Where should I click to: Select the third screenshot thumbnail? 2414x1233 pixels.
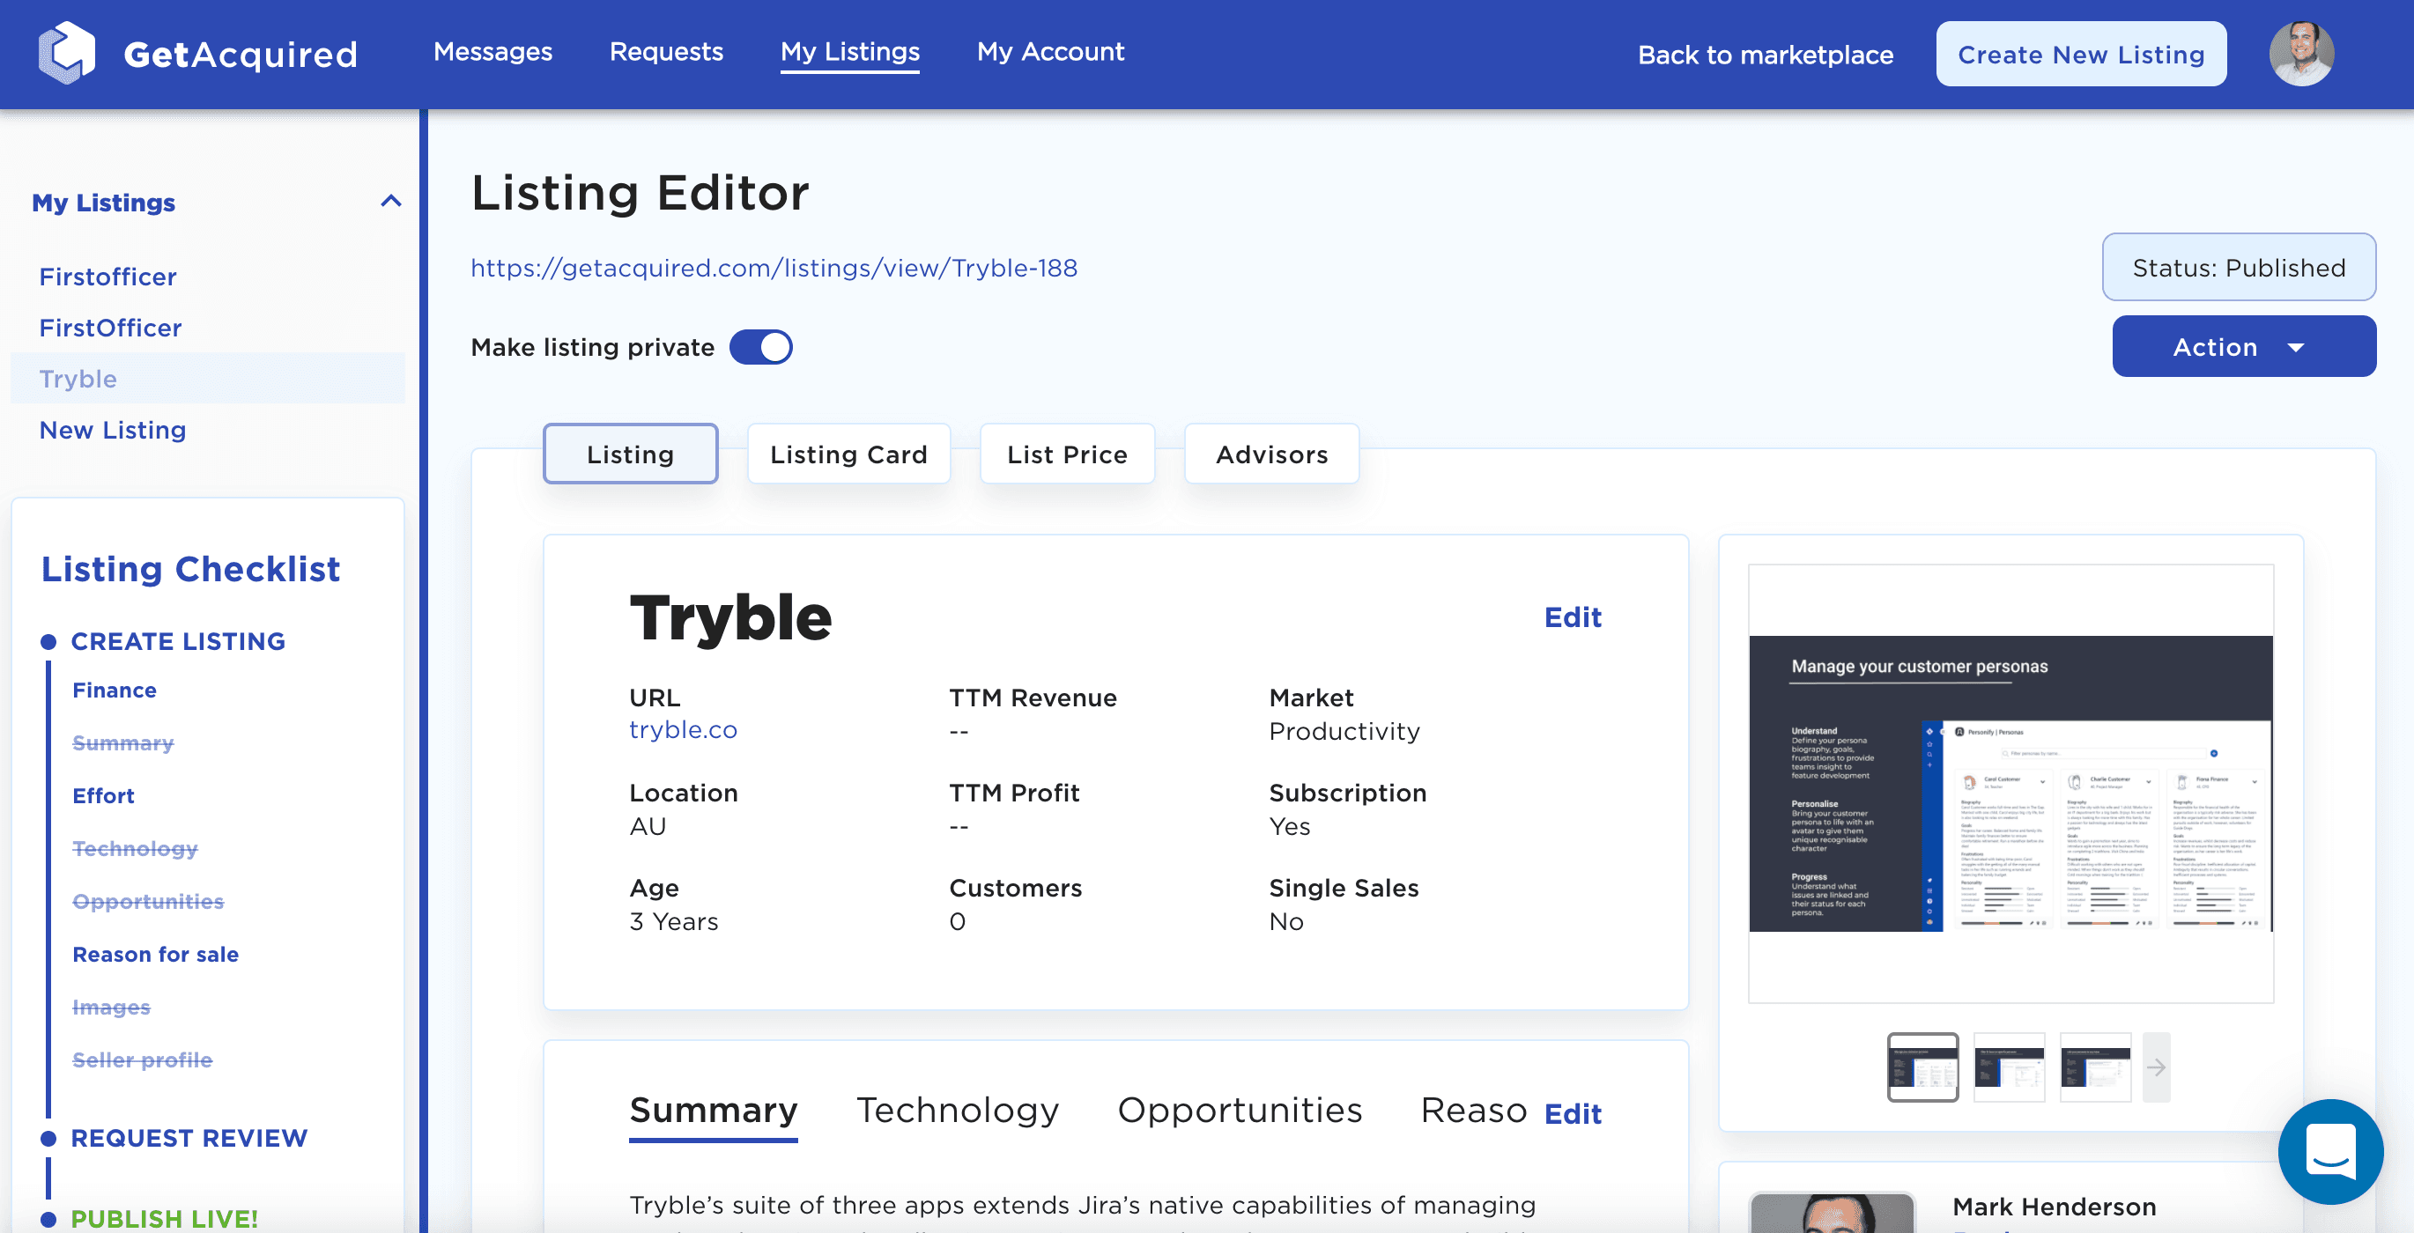coord(2095,1067)
